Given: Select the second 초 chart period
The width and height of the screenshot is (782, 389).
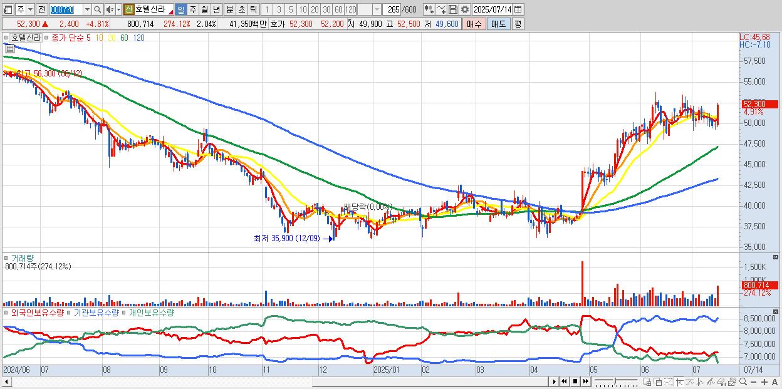Looking at the screenshot, I should (x=242, y=9).
